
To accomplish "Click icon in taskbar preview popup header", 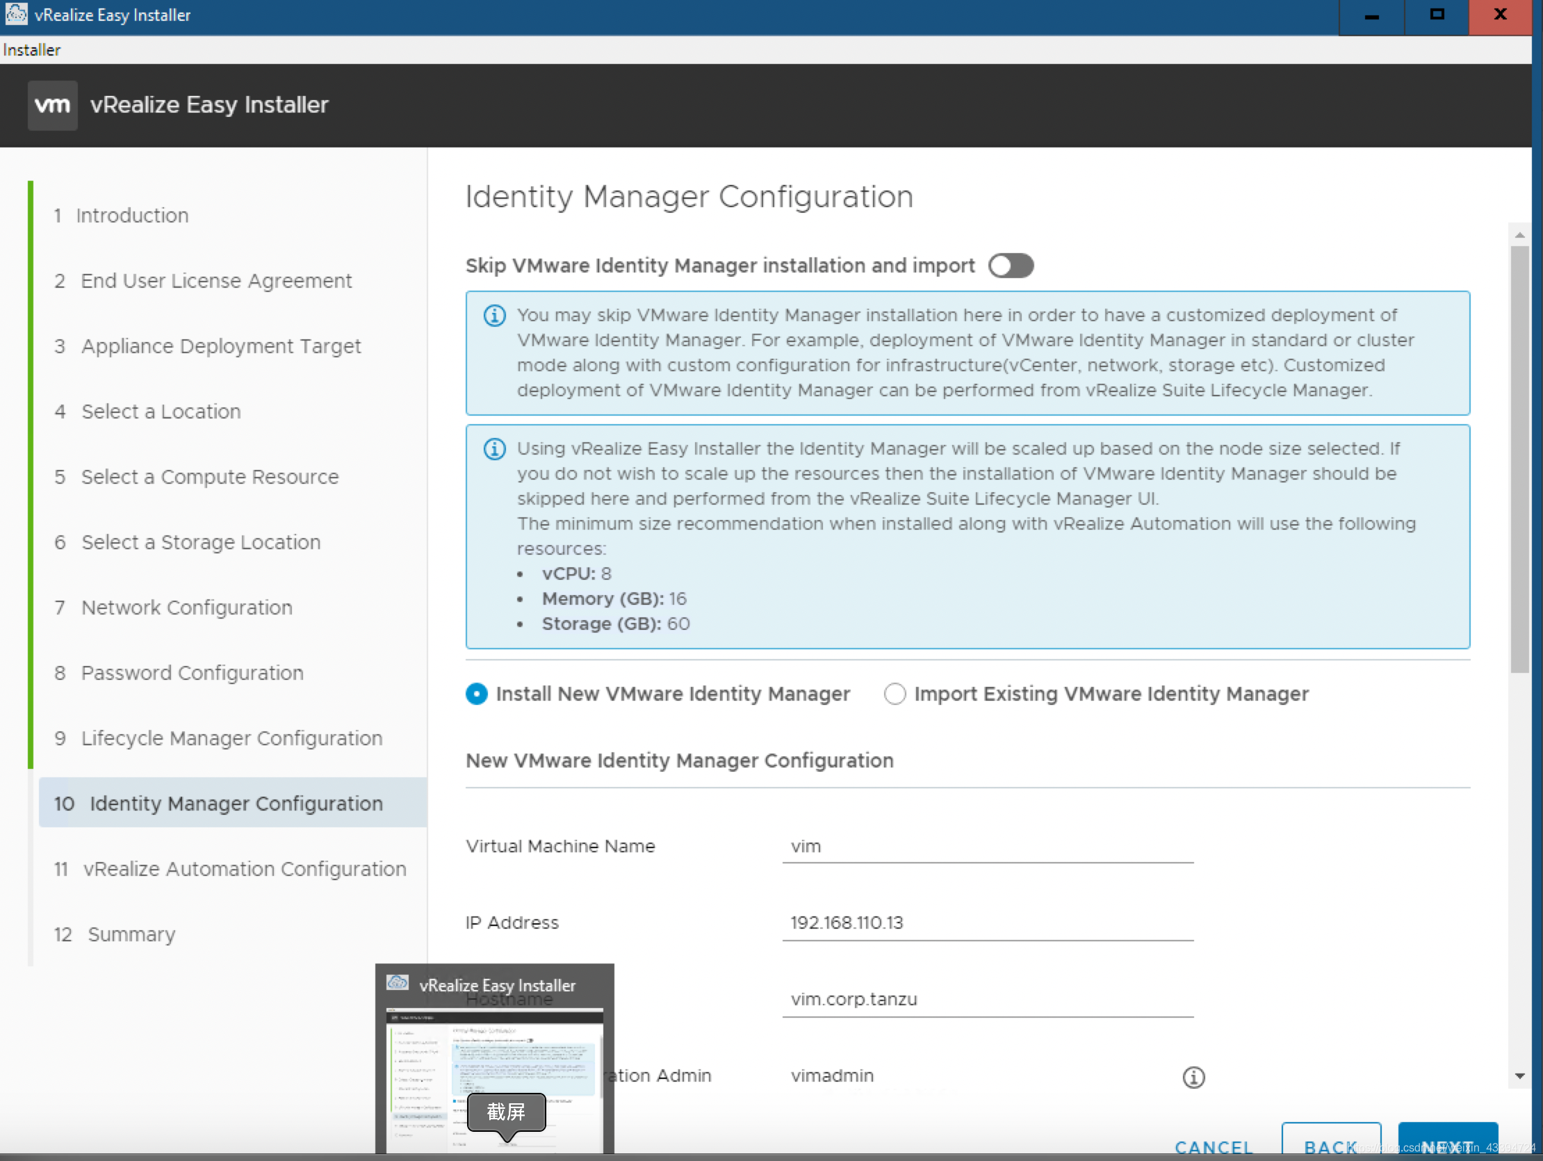I will (397, 984).
